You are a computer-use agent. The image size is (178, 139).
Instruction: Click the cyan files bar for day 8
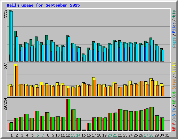(48, 51)
